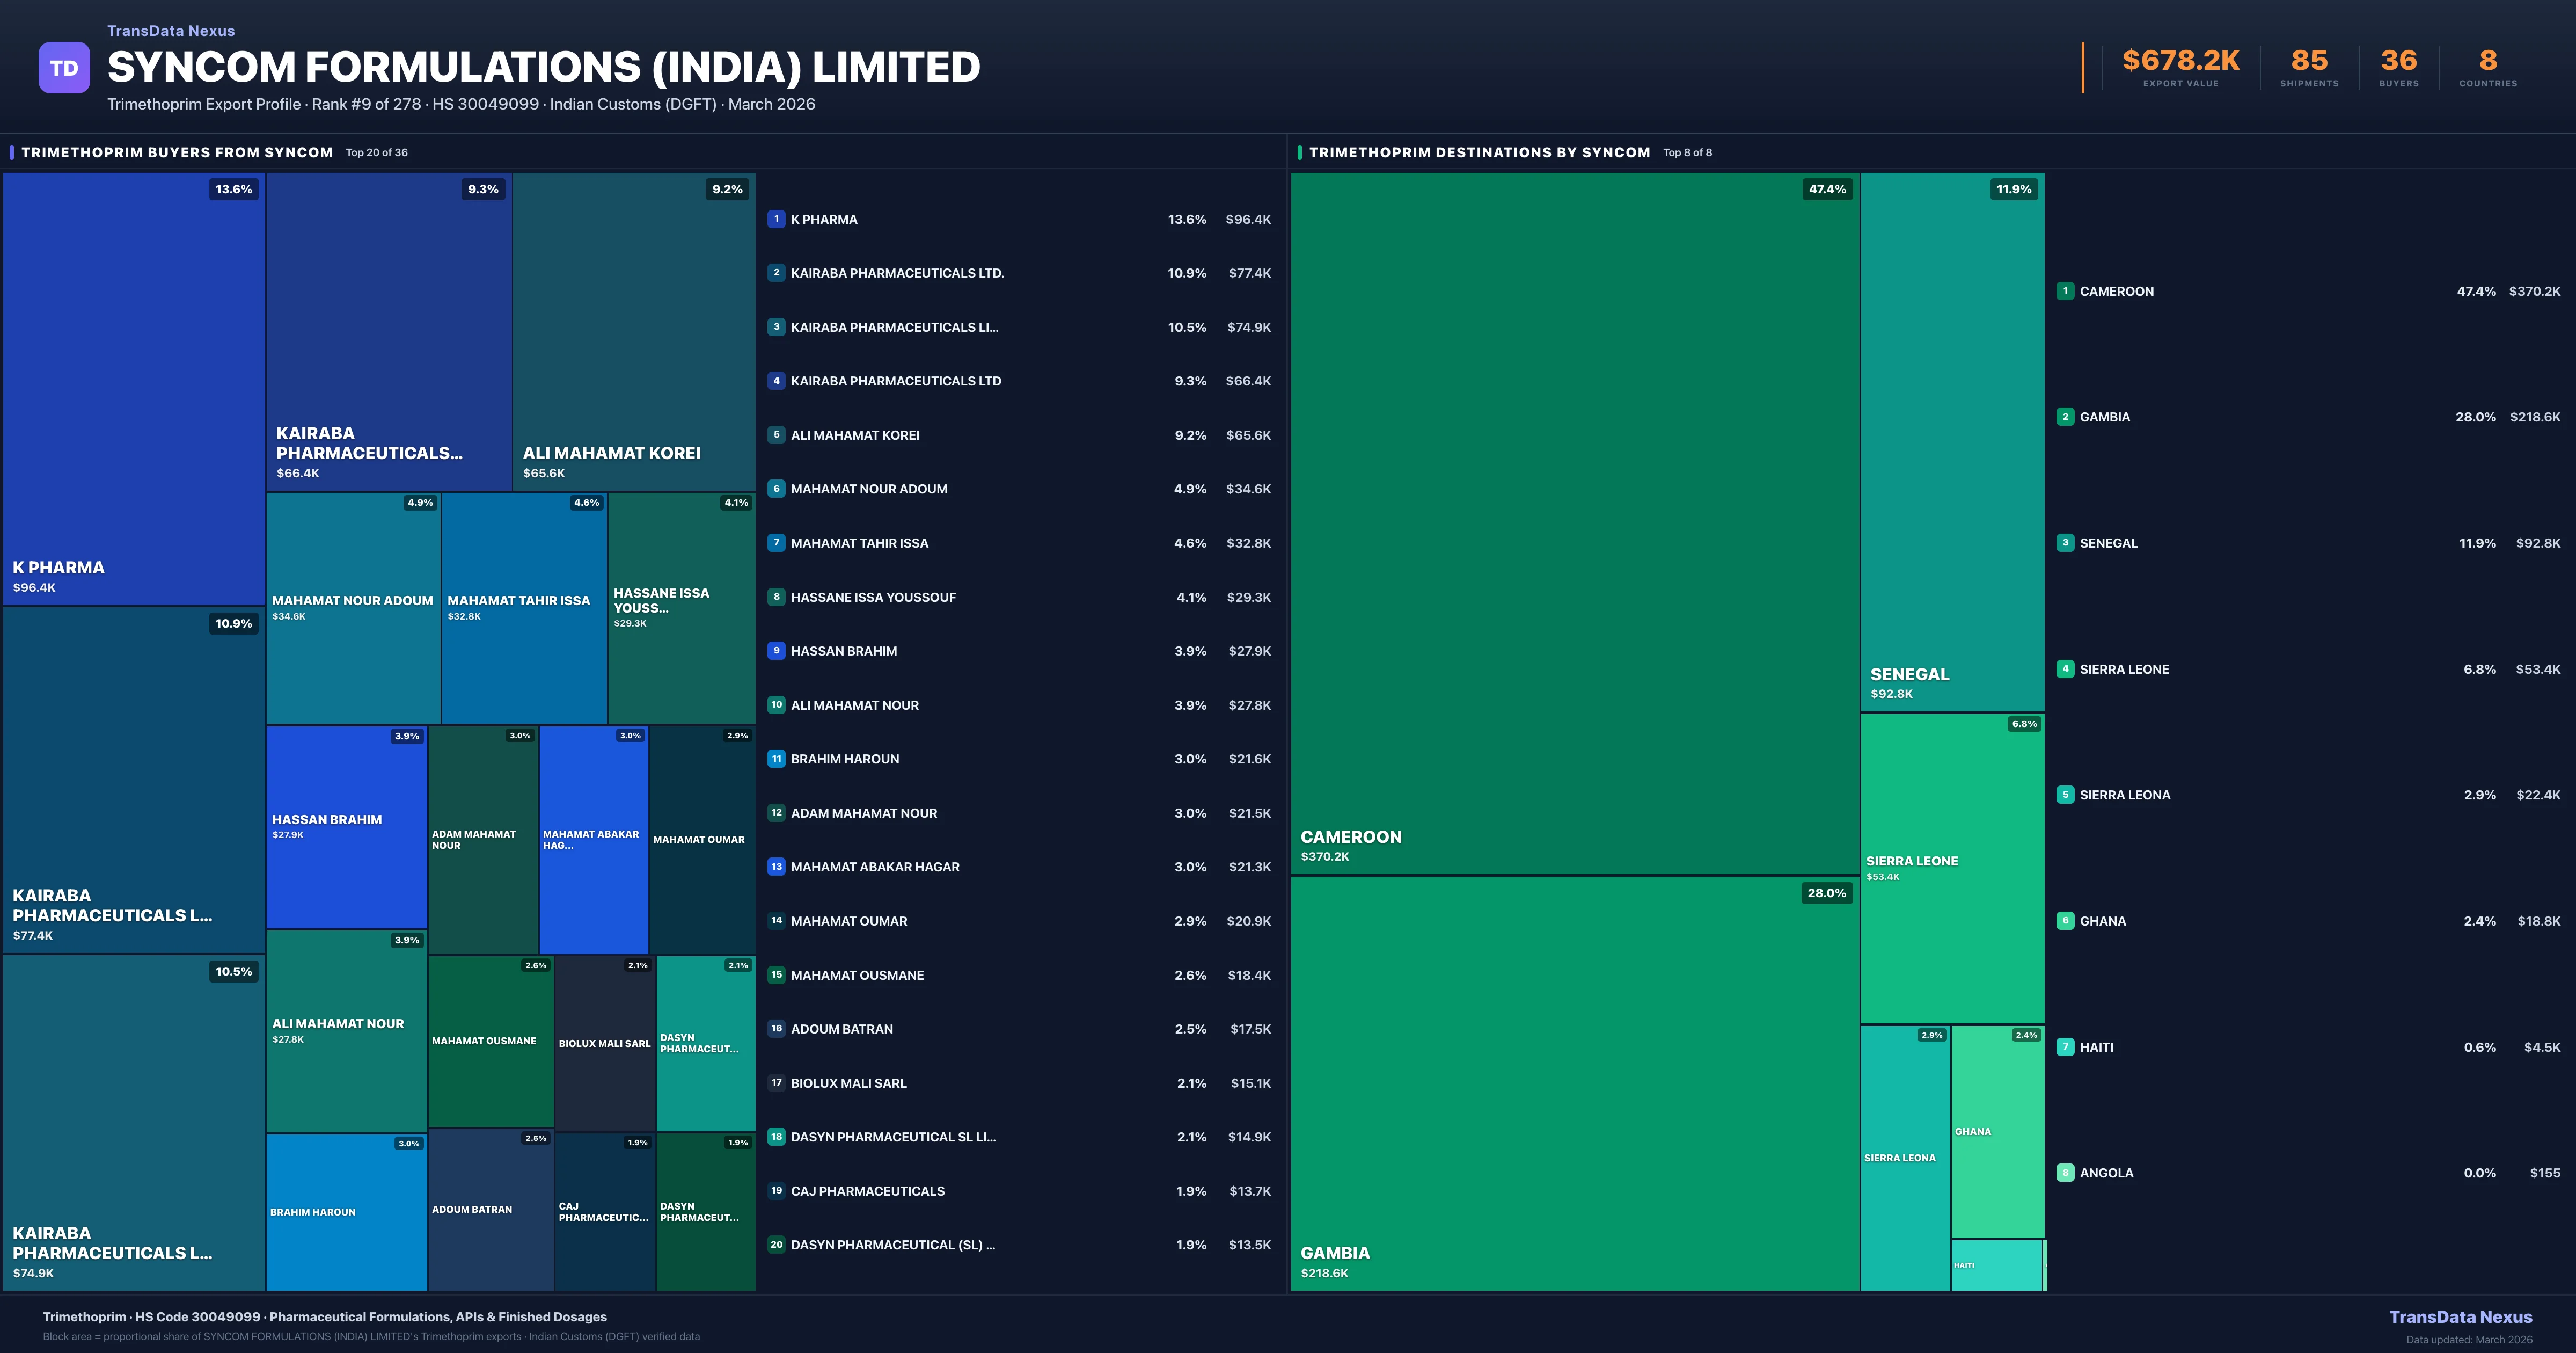Click the ALI MAHAMAT KOREI buyer tile
Image resolution: width=2576 pixels, height=1353 pixels.
pyautogui.click(x=633, y=331)
